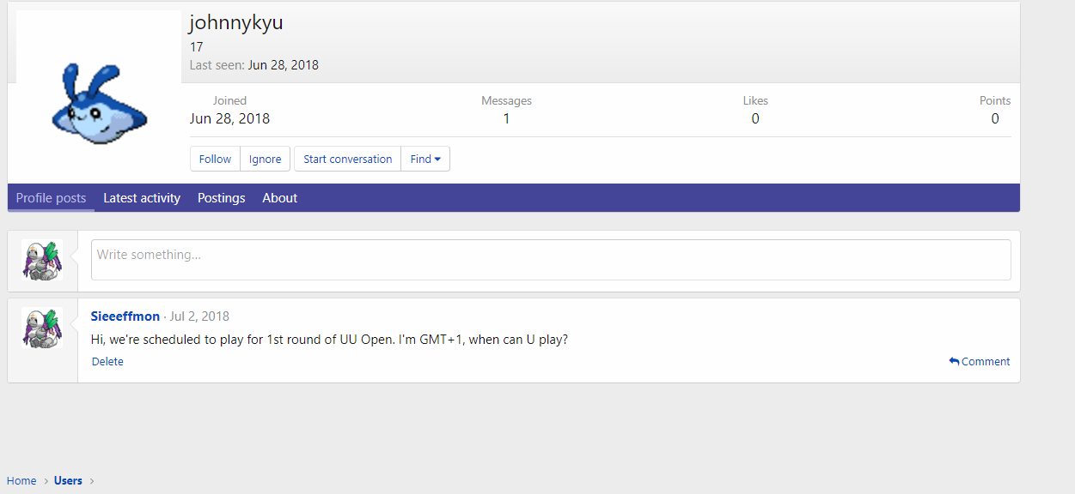
Task: Show the About tab
Action: click(x=280, y=198)
